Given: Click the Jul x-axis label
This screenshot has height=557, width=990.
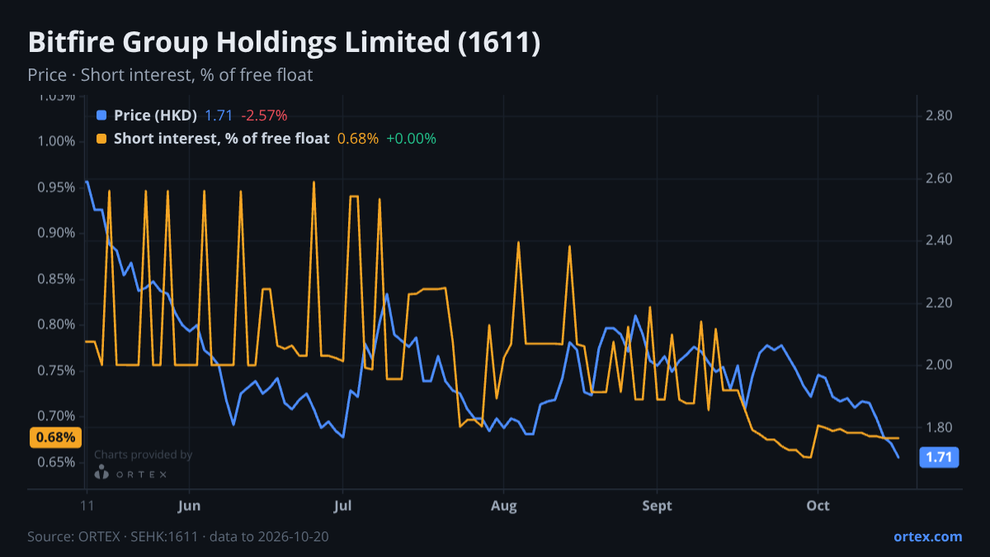Looking at the screenshot, I should [342, 506].
